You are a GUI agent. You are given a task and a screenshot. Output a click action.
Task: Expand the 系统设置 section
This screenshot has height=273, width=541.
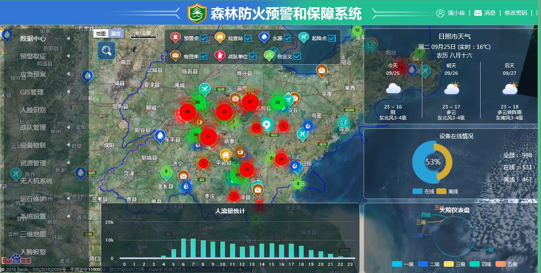[x=33, y=216]
